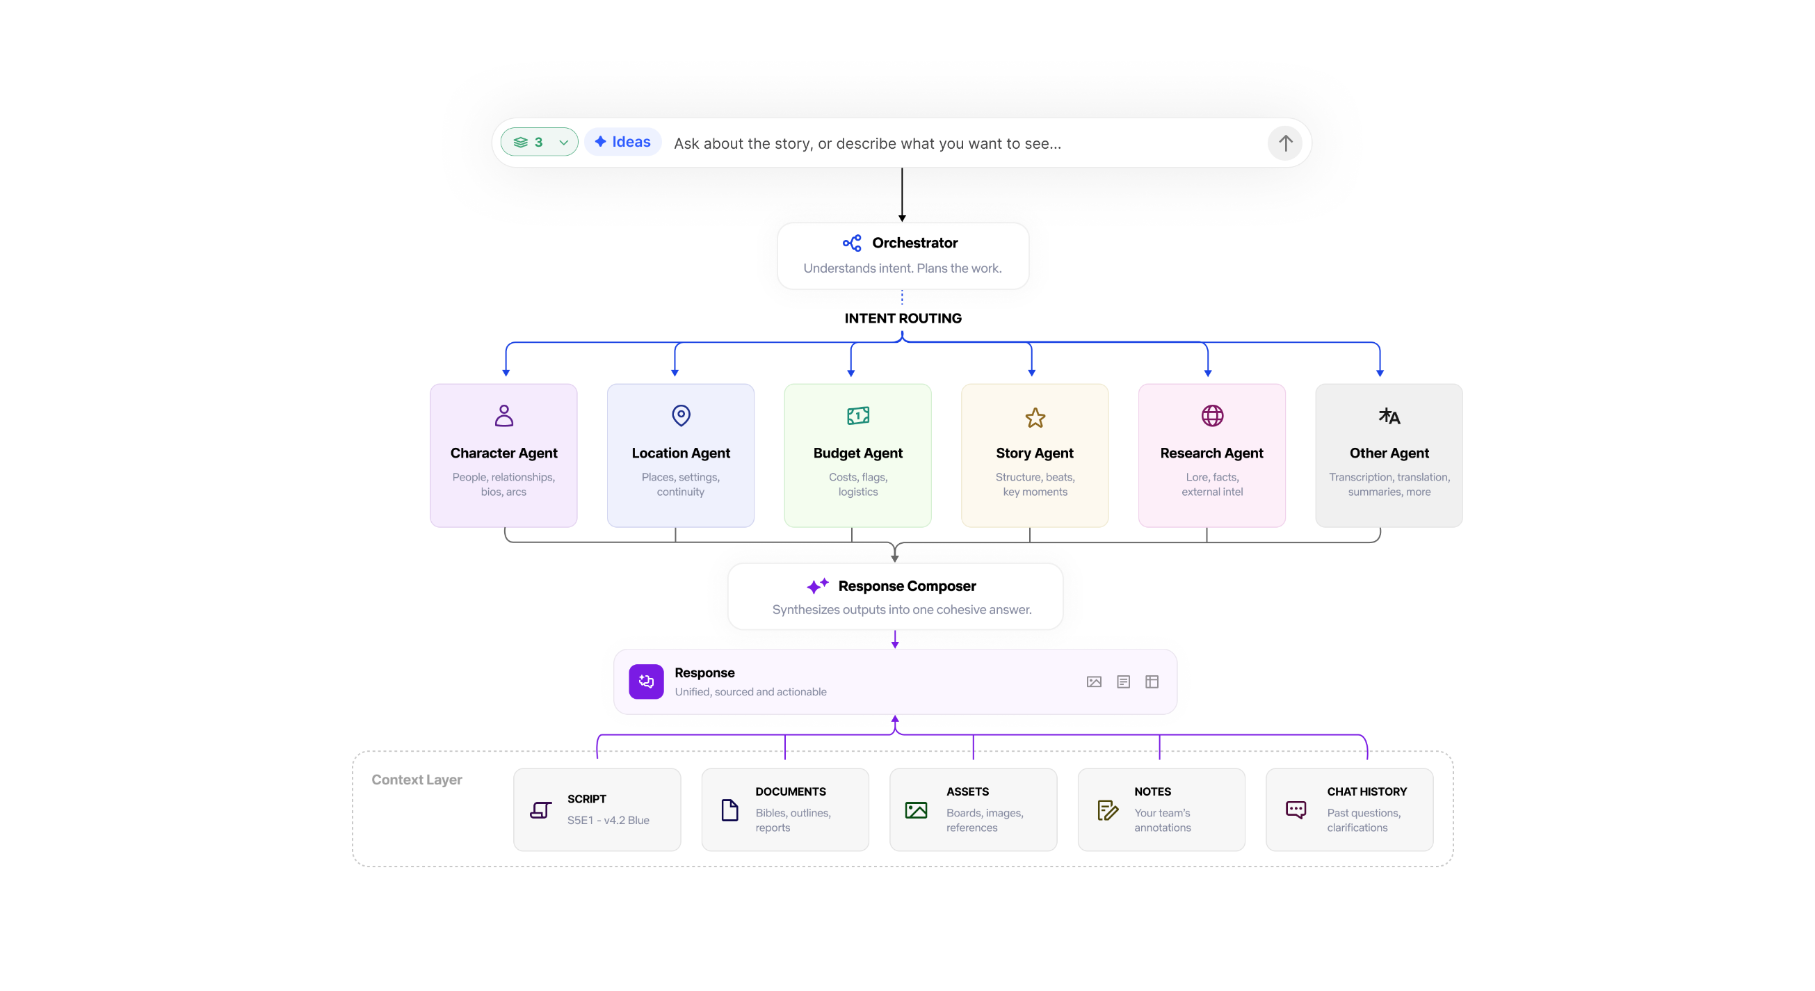The width and height of the screenshot is (1815, 991).
Task: Open the Budget Agent card title
Action: [857, 453]
